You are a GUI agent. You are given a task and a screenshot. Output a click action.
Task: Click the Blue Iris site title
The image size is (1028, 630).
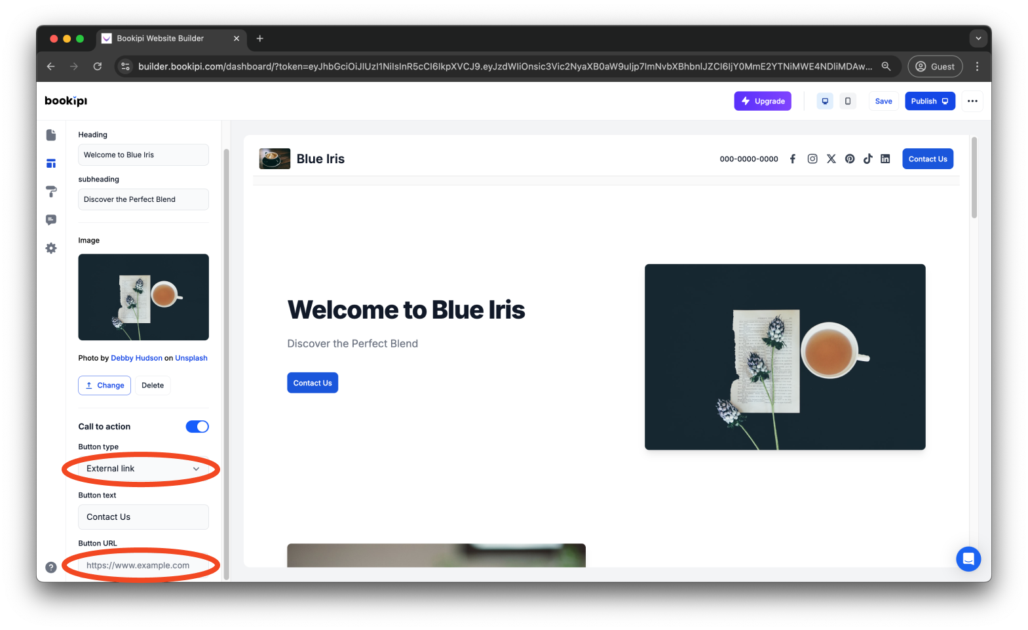(x=320, y=159)
